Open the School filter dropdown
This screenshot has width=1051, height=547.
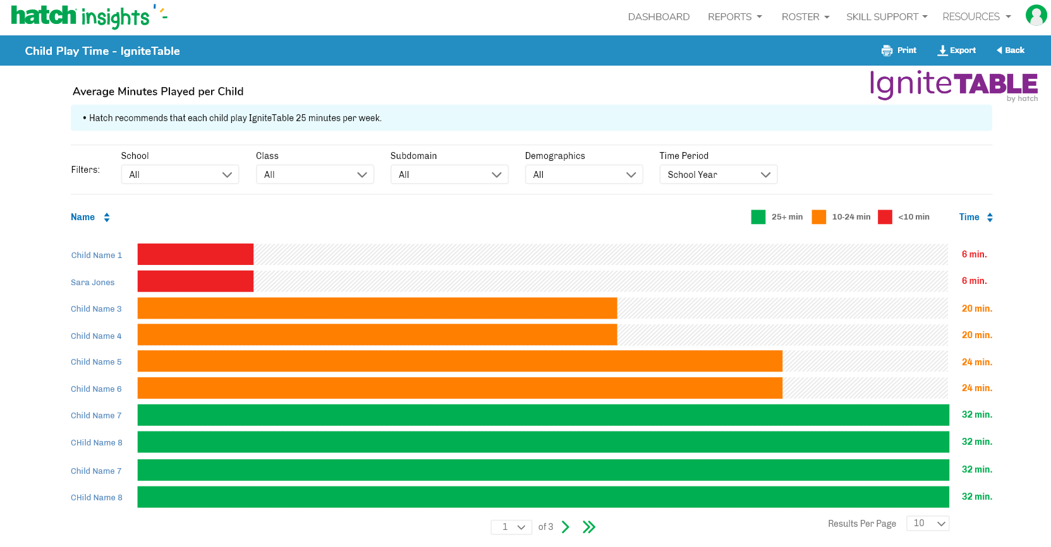pos(179,175)
